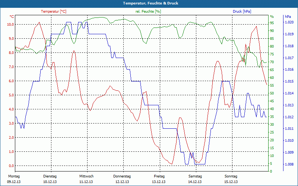The height and width of the screenshot is (186, 298).
Task: Click the date '09.12.13'
Action: 14,182
